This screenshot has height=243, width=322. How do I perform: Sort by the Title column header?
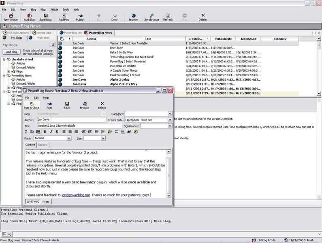[x=148, y=39]
